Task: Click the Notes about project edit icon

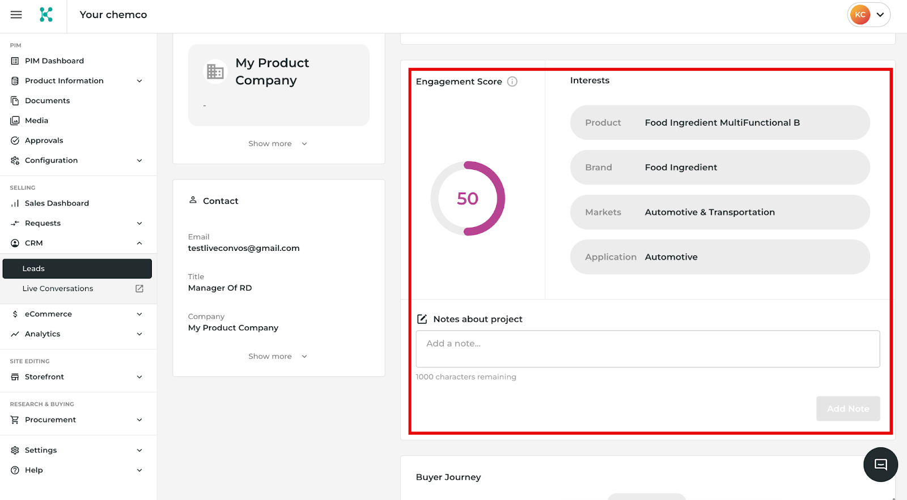Action: point(422,319)
